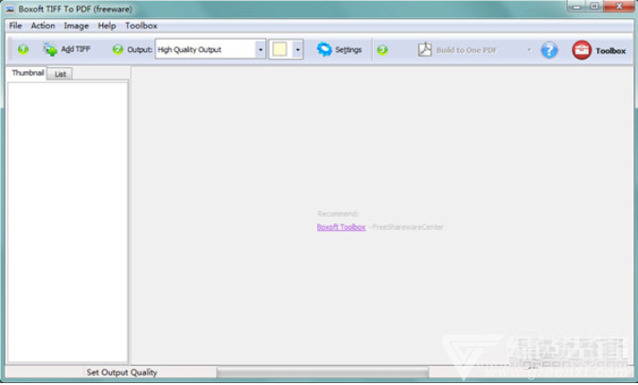Screen dimensions: 638x385
Task: Open the color swatch dropdown arrow
Action: coord(297,49)
